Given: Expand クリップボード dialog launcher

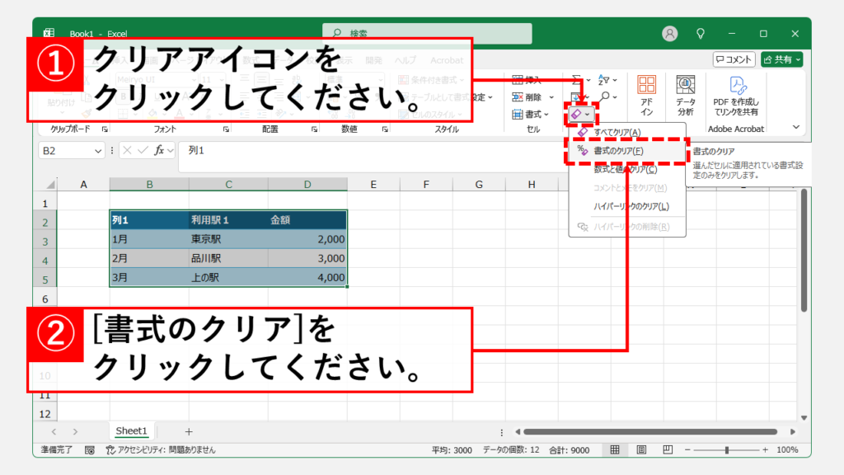Looking at the screenshot, I should tap(105, 129).
